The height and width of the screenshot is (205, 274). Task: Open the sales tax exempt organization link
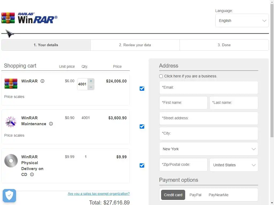[x=99, y=194]
